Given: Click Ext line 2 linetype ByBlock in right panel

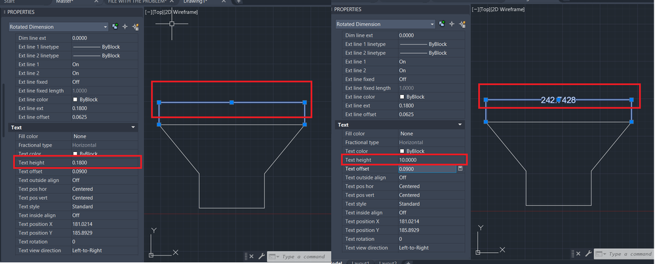Looking at the screenshot, I should (423, 53).
